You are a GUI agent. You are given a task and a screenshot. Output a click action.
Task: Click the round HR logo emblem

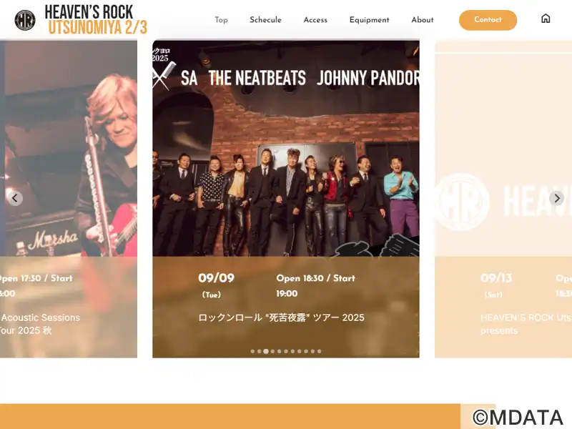pyautogui.click(x=25, y=21)
